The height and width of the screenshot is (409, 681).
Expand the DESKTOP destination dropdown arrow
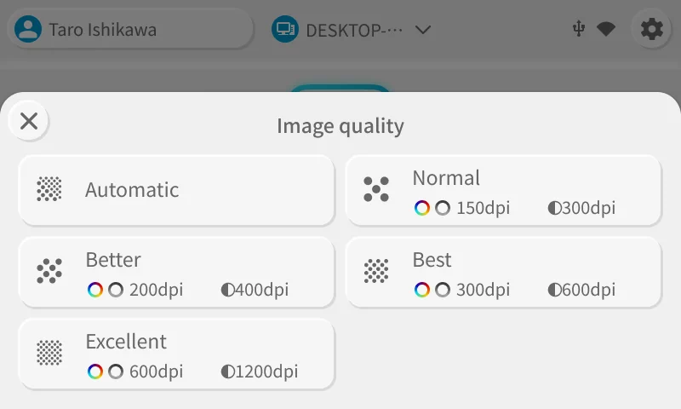(x=422, y=30)
